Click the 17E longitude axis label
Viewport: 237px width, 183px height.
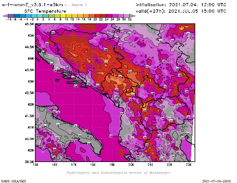[74, 165]
